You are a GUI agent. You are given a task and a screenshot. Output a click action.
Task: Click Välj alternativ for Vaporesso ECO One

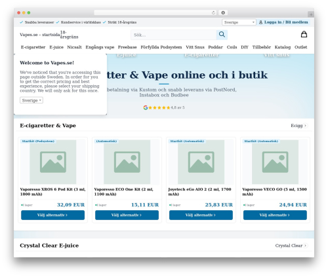[127, 215]
